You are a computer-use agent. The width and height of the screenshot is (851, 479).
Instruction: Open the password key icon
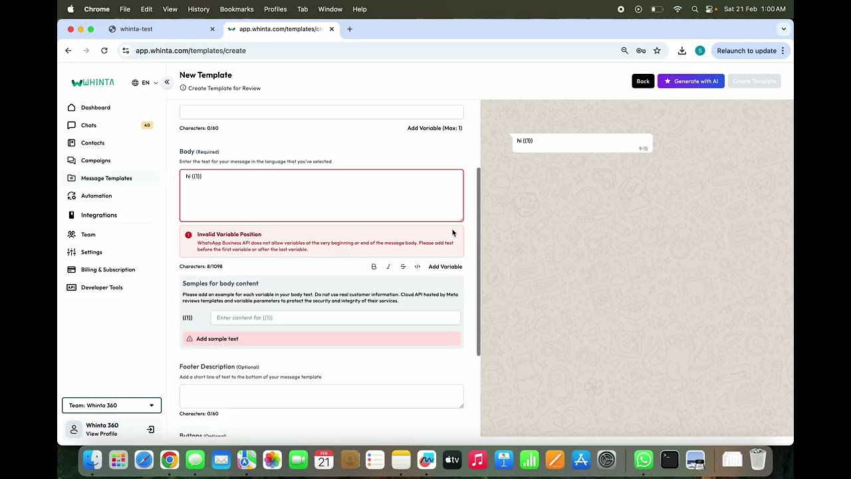tap(641, 51)
